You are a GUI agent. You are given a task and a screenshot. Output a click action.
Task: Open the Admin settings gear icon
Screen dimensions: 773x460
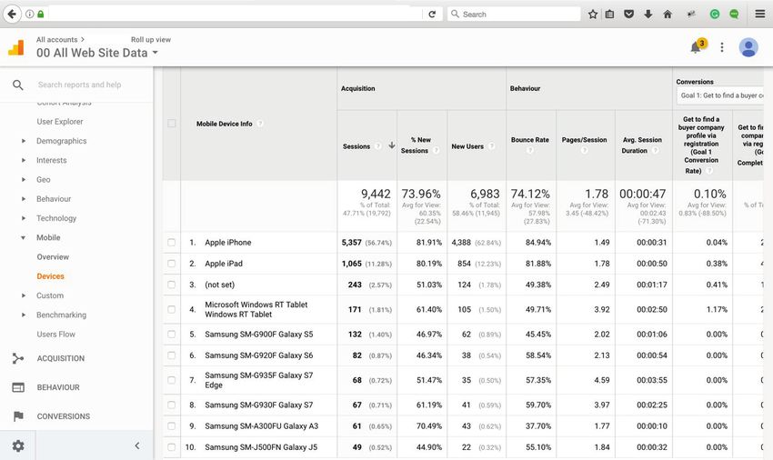point(18,446)
